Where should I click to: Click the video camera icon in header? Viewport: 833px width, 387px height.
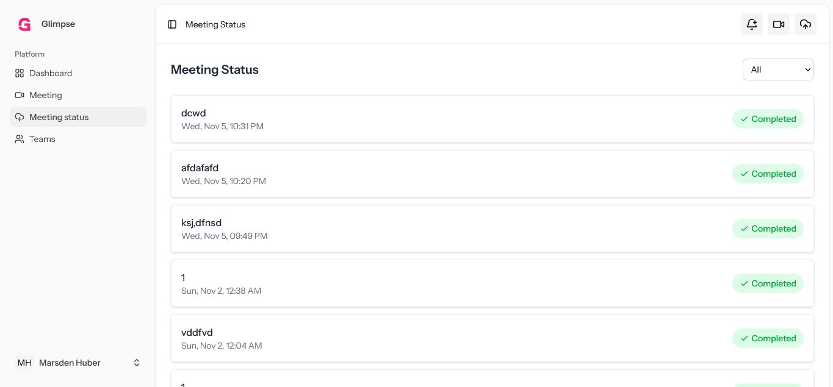tap(778, 24)
